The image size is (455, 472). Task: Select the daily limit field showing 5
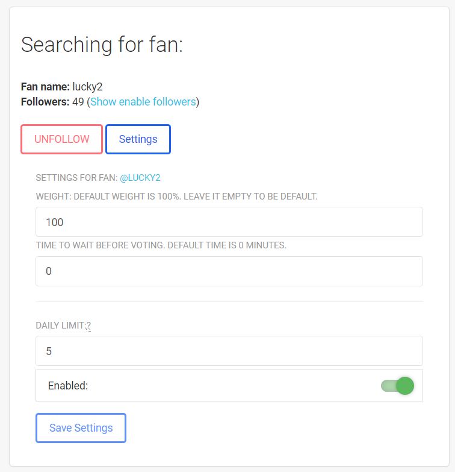point(229,351)
